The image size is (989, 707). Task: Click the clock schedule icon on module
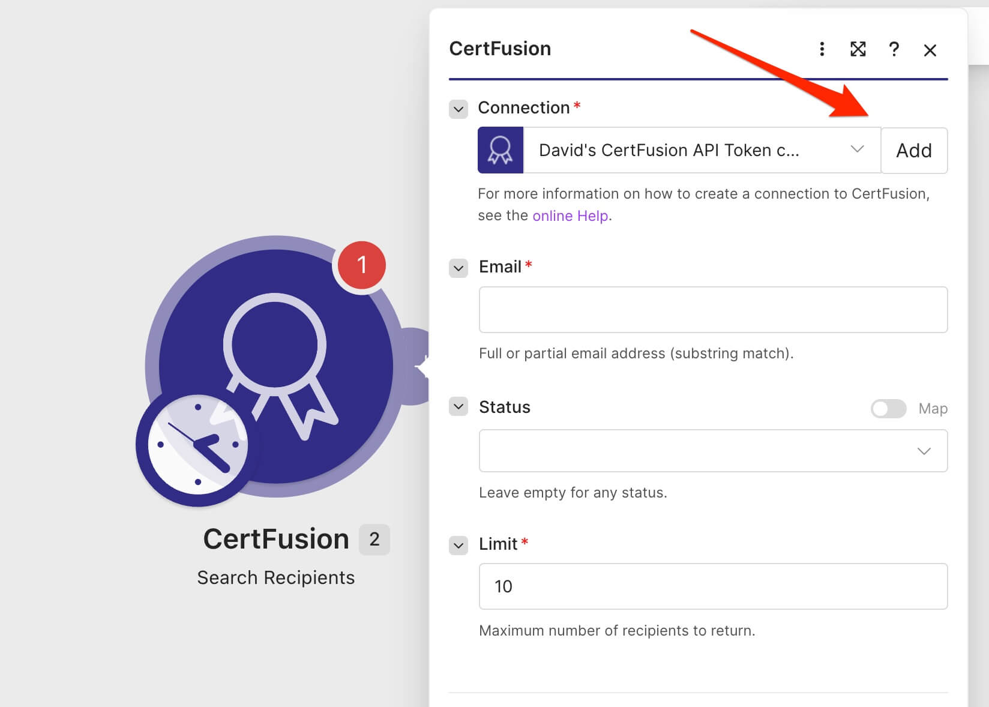198,445
